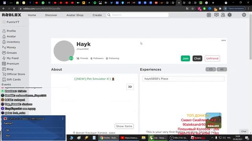Bookmark this page with the star
Viewport: 252px width, 141px height.
[193, 9]
